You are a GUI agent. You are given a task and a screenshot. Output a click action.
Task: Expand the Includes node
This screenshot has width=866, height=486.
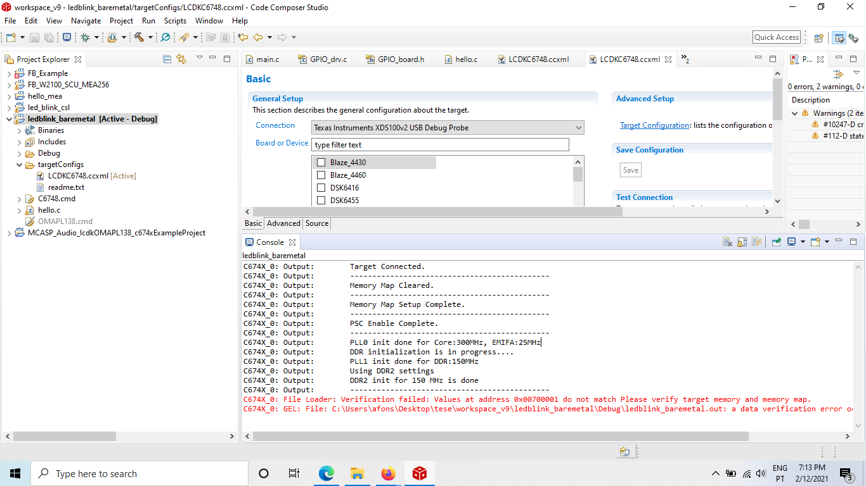[x=19, y=142]
